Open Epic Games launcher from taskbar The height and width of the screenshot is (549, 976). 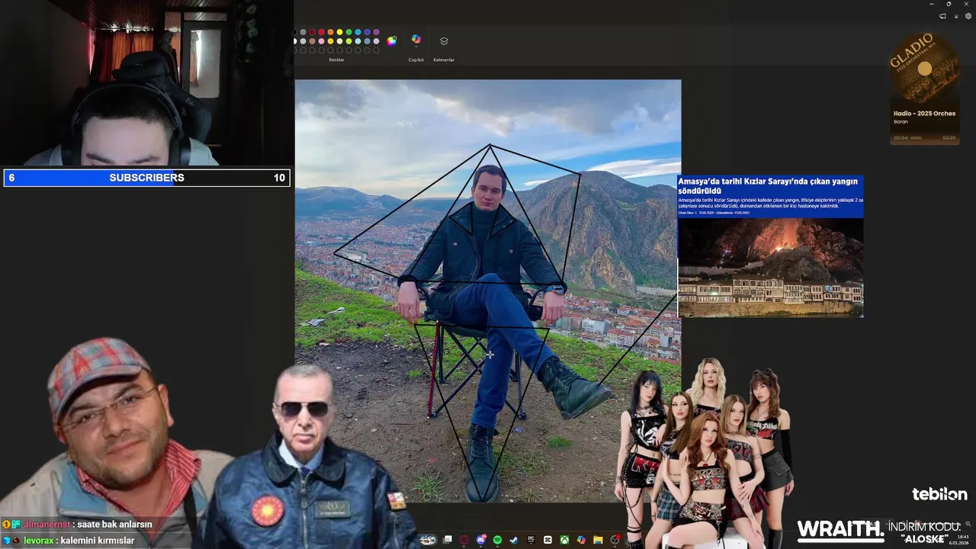(531, 540)
